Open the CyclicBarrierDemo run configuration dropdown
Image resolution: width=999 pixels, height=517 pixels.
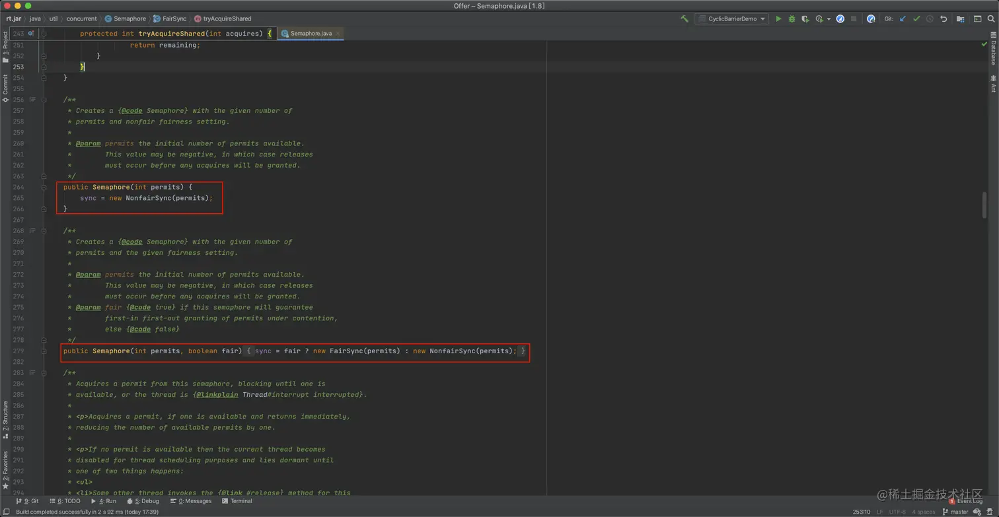pos(731,19)
